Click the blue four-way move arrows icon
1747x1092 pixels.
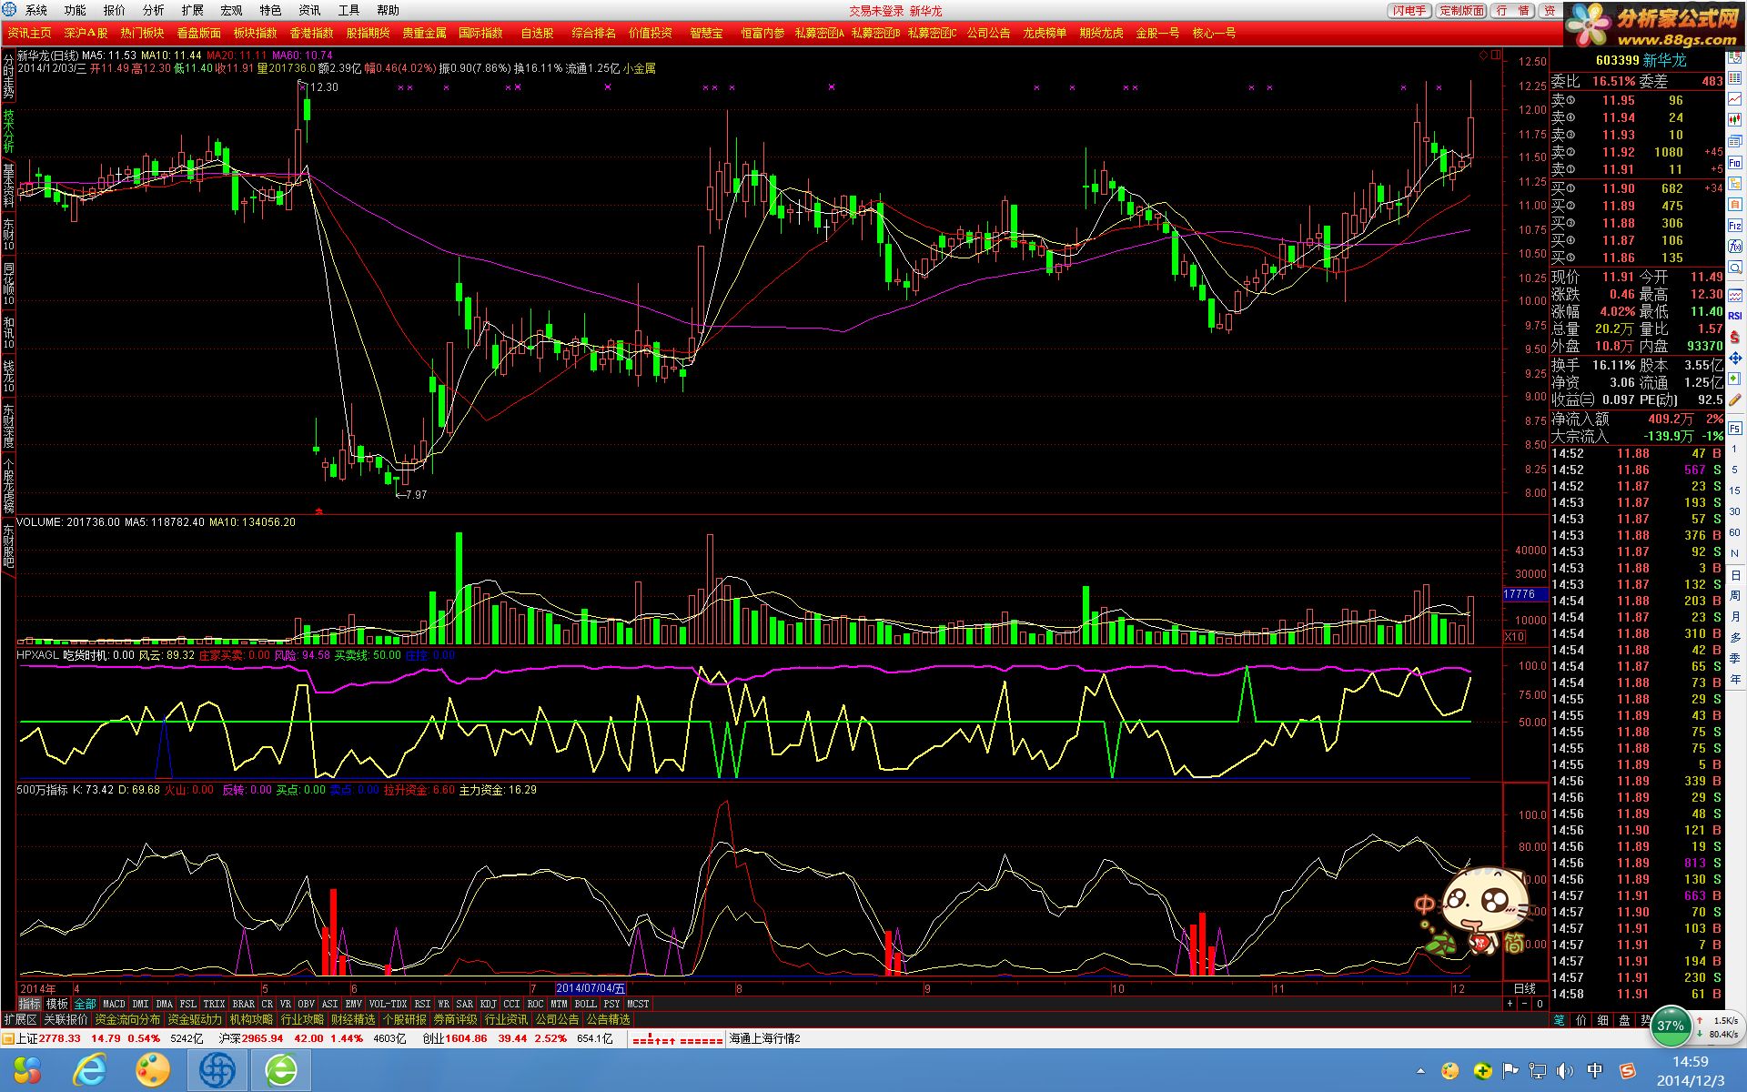[1734, 358]
